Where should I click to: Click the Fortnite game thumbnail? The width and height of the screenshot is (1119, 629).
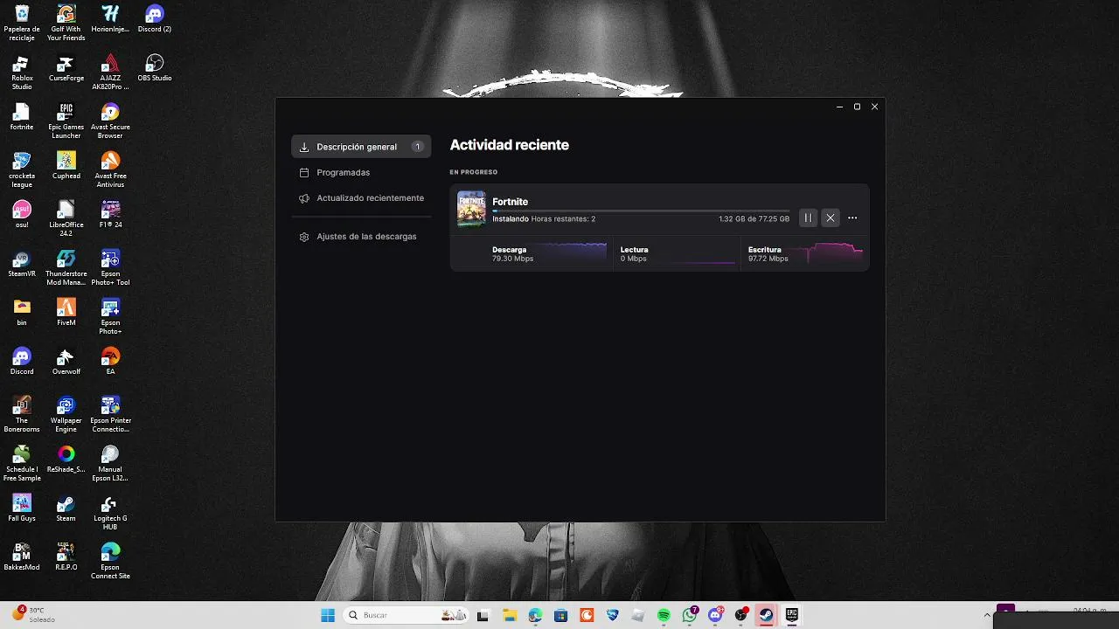pos(471,209)
